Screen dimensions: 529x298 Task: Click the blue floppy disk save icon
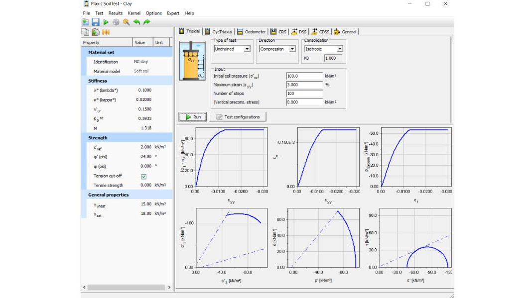95,22
